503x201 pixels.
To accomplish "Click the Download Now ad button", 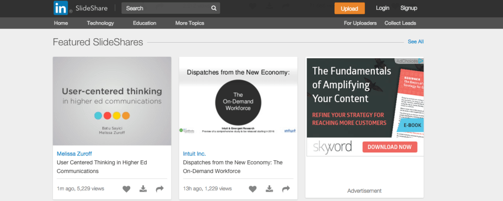I will click(390, 147).
